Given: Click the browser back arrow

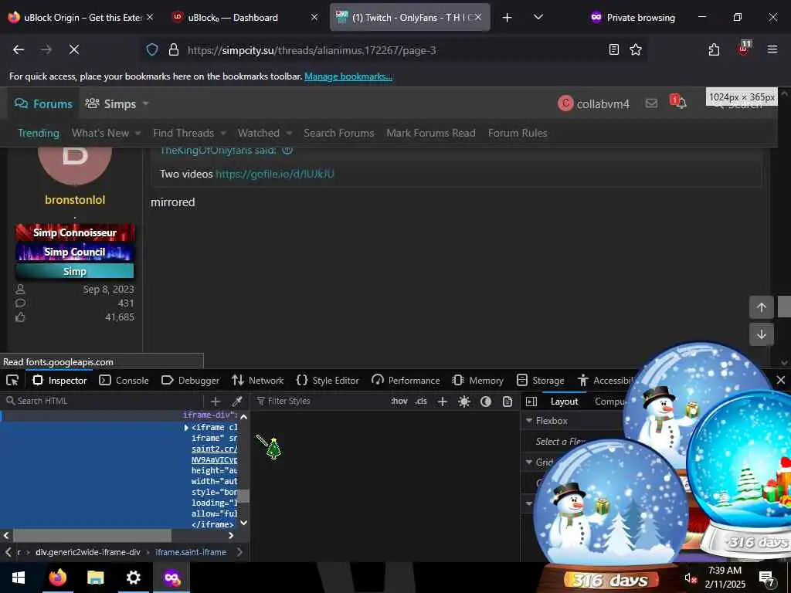Looking at the screenshot, I should click(x=19, y=49).
